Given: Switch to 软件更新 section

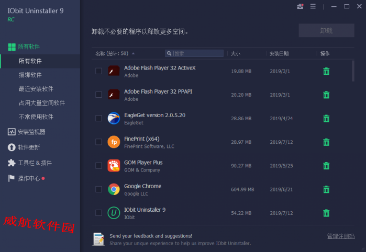Looking at the screenshot, I should point(29,147).
